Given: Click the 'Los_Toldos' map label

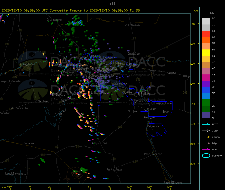Looking at the screenshot, I should (99, 143).
